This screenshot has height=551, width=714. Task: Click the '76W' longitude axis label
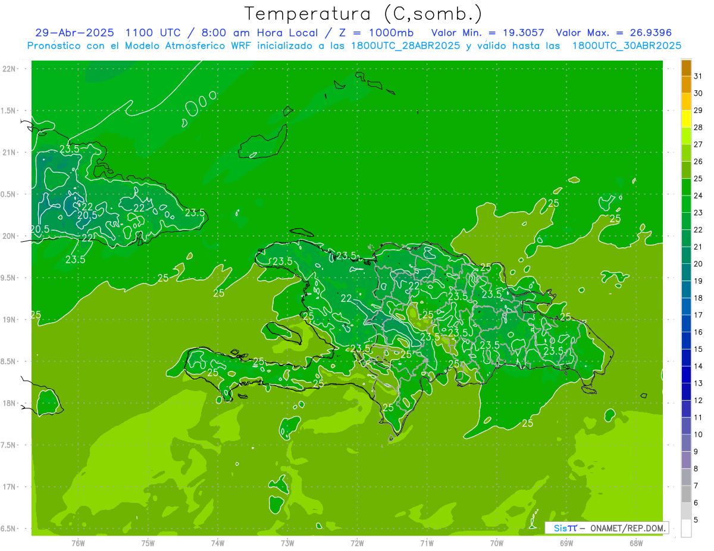[x=78, y=543]
